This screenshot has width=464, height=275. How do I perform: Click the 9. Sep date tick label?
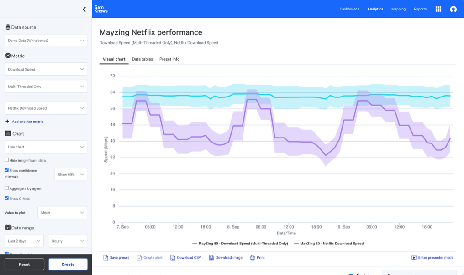click(344, 227)
